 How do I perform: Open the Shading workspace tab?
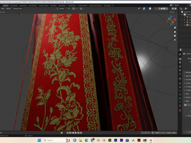tap(53, 6)
